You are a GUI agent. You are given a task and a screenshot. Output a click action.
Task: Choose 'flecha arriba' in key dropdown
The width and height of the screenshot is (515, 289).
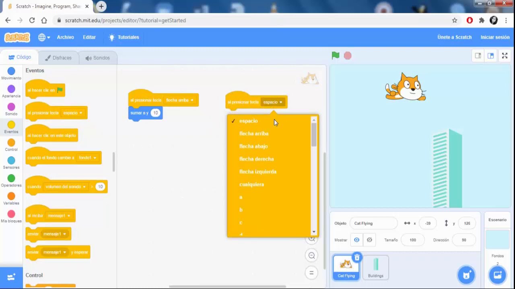254,134
